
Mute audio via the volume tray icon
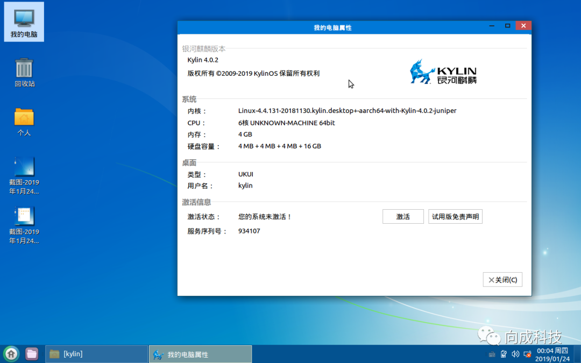click(x=515, y=354)
